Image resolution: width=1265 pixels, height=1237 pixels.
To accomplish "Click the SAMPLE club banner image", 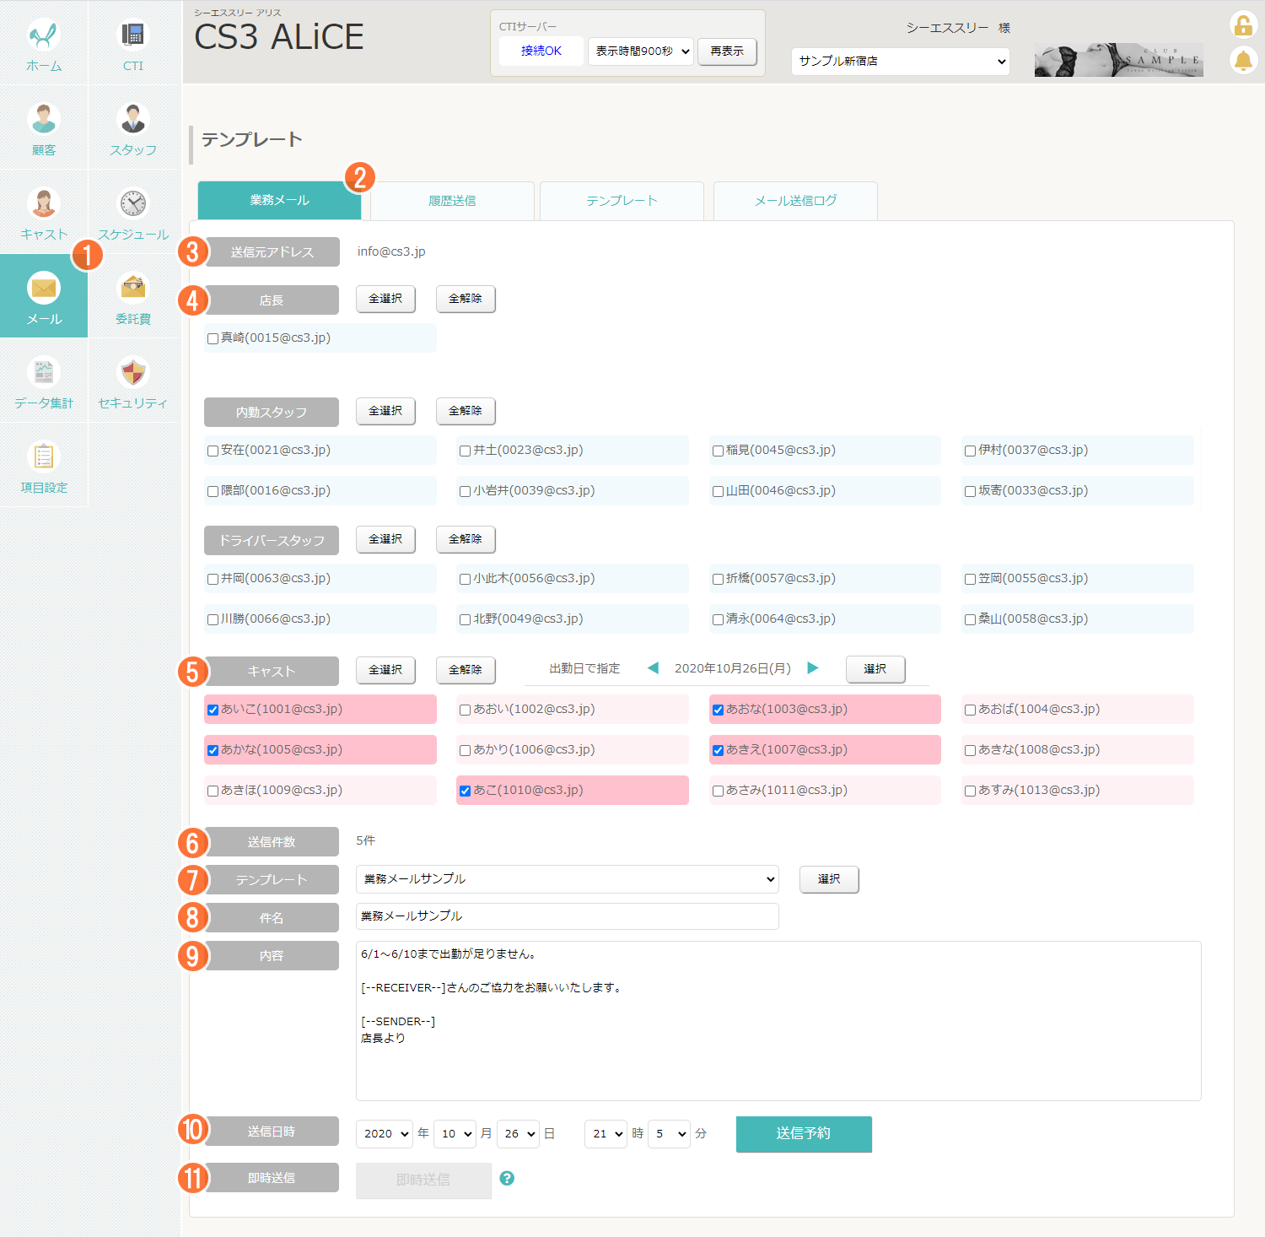I will click(x=1119, y=60).
